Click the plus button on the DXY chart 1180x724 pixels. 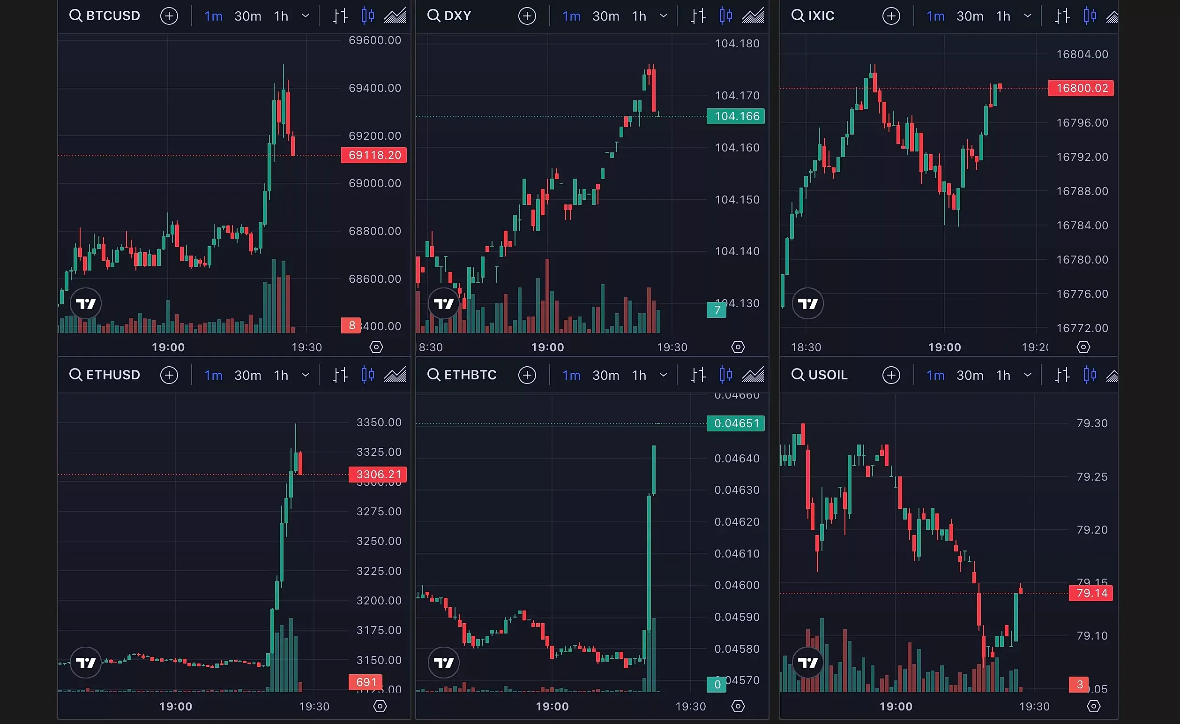[527, 15]
